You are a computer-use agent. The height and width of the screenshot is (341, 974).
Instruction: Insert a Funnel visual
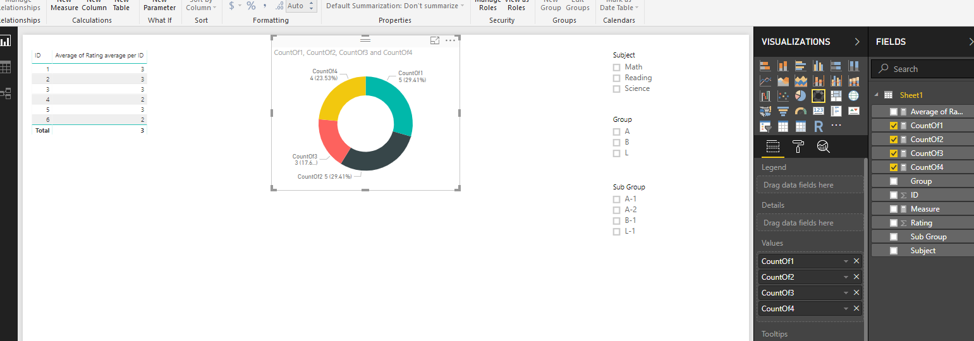(x=783, y=111)
